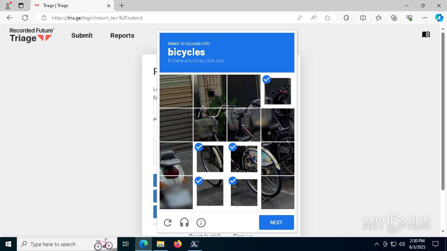Image resolution: width=447 pixels, height=251 pixels.
Task: Select shutter square in top-left corner
Action: click(x=176, y=91)
